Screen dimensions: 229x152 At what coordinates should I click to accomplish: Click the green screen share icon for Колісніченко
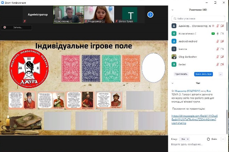[x=213, y=33]
